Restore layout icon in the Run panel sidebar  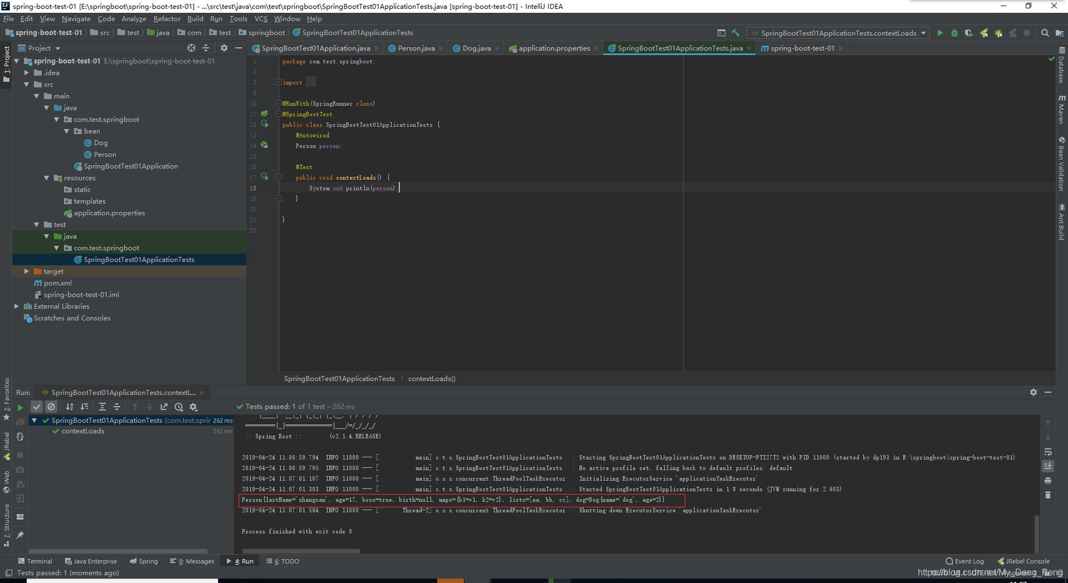click(20, 516)
